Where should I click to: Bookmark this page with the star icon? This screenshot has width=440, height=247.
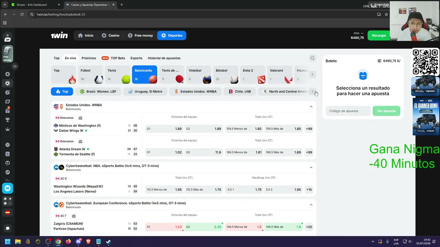386,14
